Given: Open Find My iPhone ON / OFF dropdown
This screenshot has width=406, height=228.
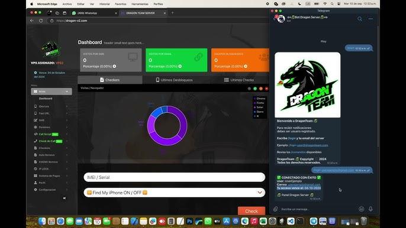Looking at the screenshot, I should click(x=174, y=193).
